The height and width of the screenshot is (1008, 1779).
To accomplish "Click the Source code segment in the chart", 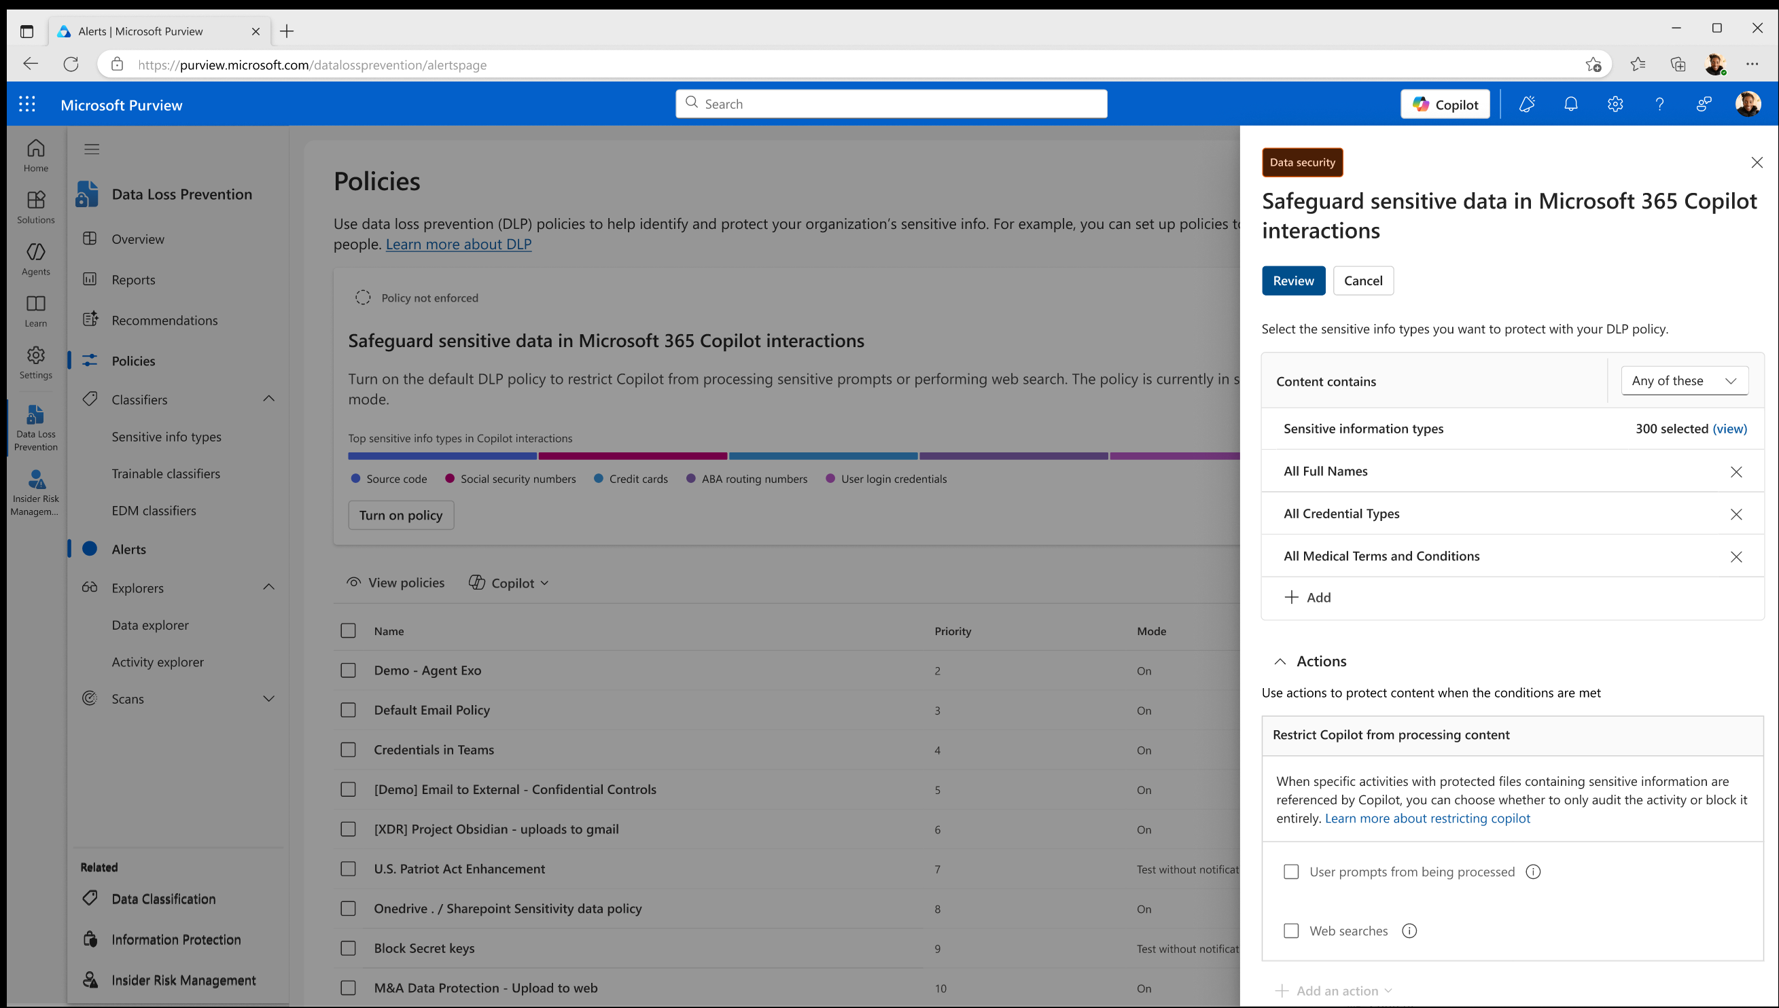I will [x=442, y=456].
